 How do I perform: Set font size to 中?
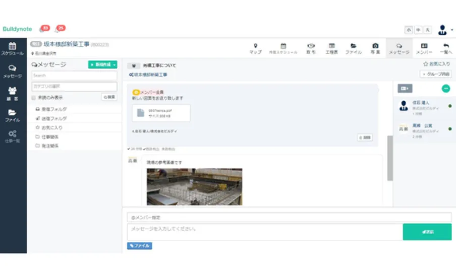(418, 30)
